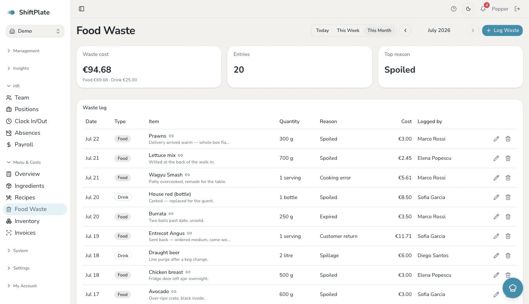Viewport: 529px width, 304px height.
Task: Delete the Draught beer entry
Action: [x=508, y=255]
